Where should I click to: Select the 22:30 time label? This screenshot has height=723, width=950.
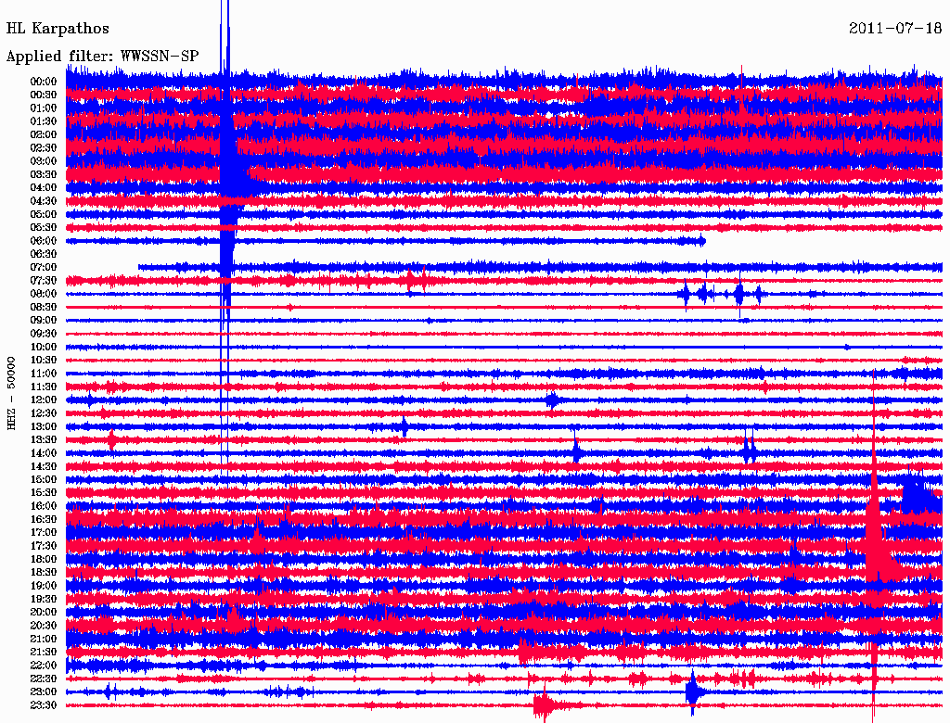pyautogui.click(x=44, y=679)
